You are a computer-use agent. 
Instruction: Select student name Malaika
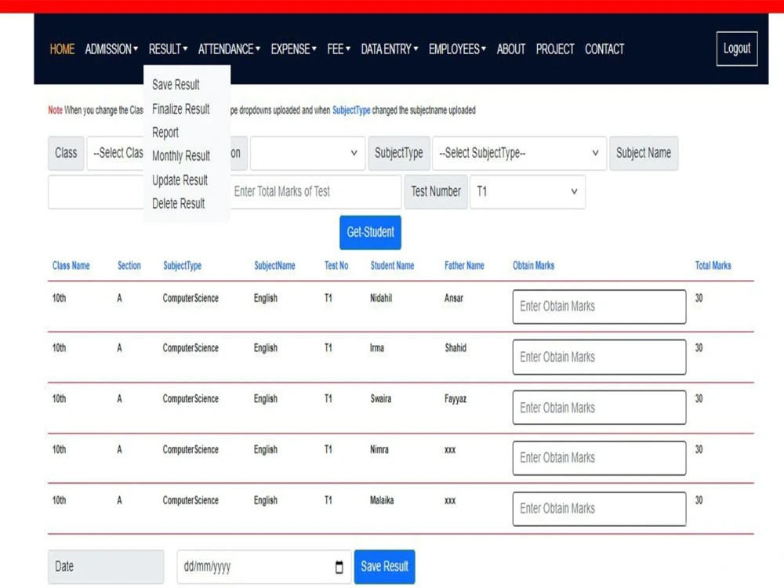click(382, 500)
